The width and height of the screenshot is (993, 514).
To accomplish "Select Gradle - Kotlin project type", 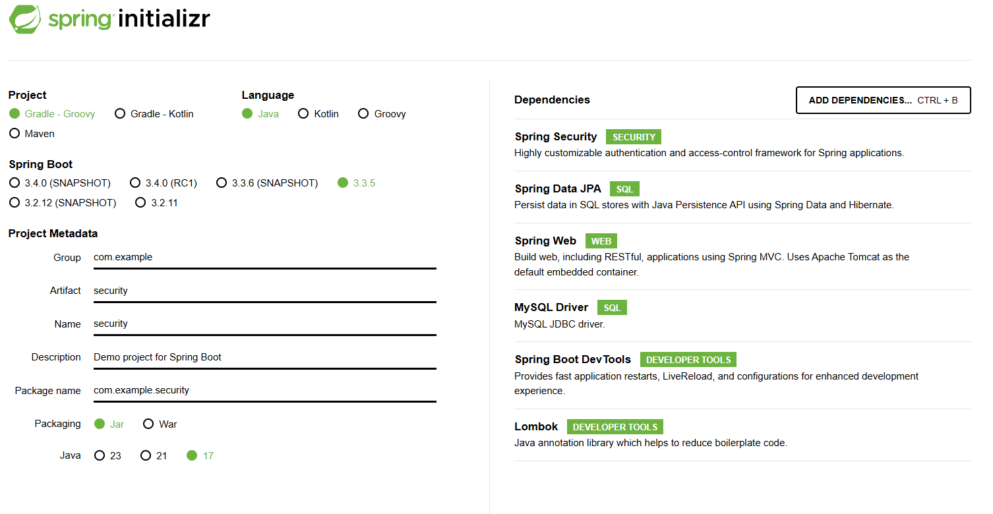I will (154, 114).
